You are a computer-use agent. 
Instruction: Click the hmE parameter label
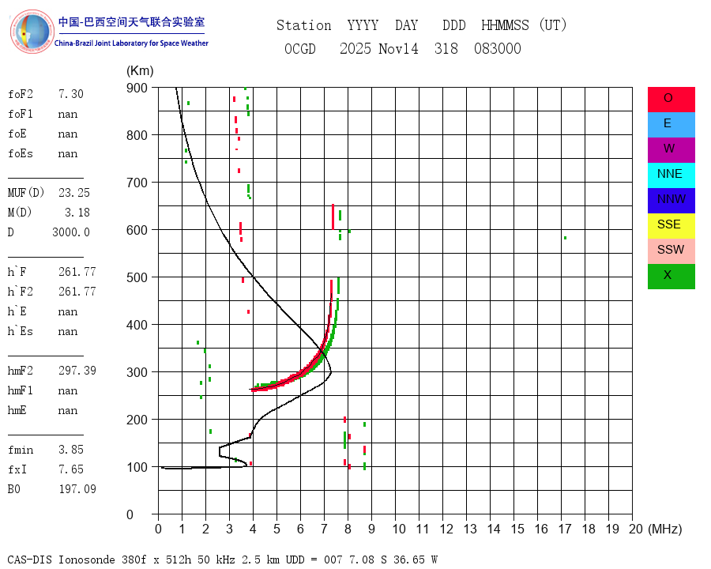[17, 410]
